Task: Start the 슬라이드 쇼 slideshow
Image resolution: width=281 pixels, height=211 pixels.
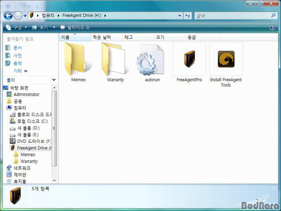Action: tap(75, 28)
